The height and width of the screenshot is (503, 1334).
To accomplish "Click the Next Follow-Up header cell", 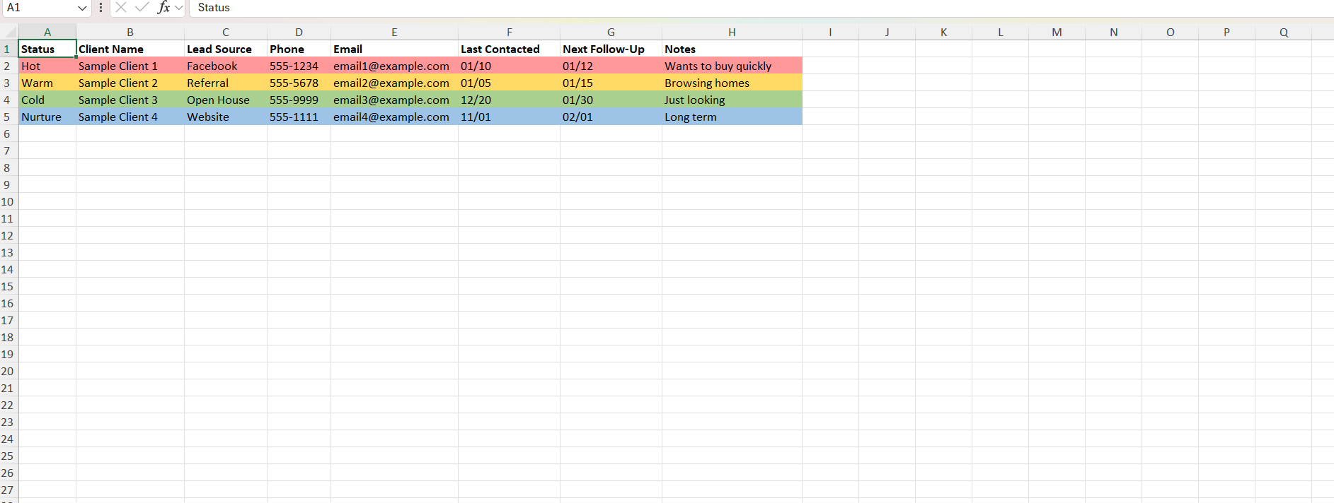I will [611, 49].
